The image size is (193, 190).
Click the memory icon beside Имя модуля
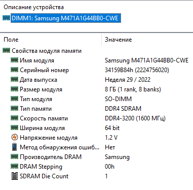pos(14,60)
